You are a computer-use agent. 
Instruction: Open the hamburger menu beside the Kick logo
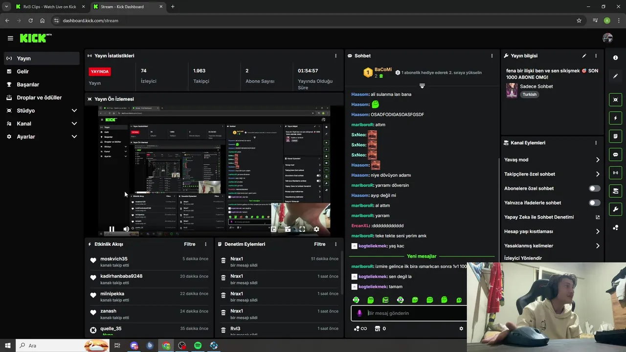tap(10, 38)
